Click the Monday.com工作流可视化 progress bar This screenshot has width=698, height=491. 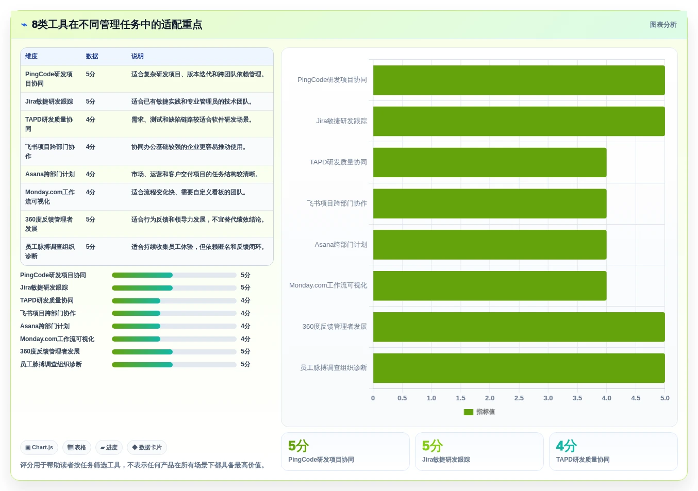(x=174, y=339)
